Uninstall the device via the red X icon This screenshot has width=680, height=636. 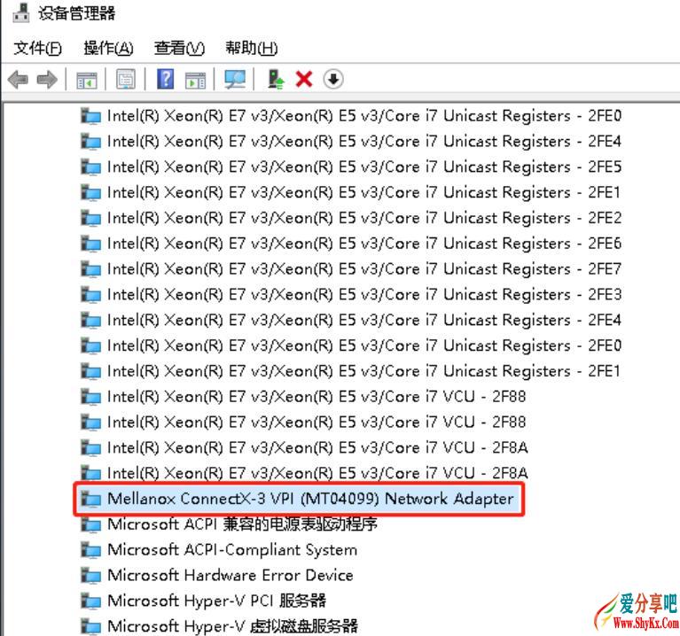click(x=304, y=80)
